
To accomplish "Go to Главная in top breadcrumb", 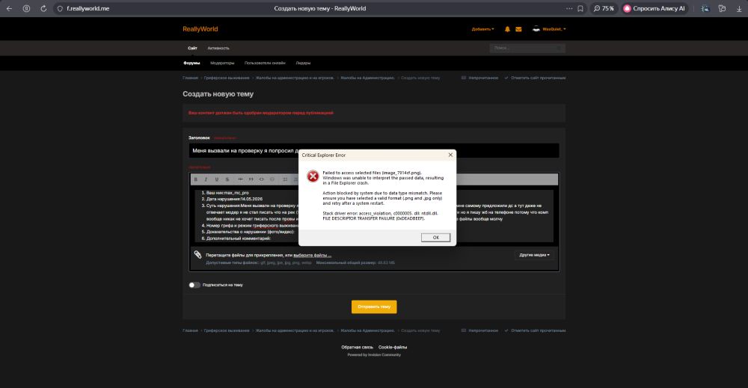I will (x=190, y=78).
